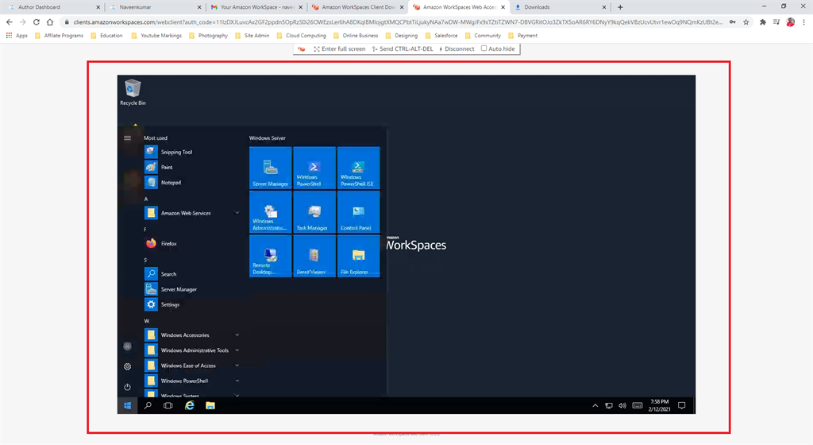Switch to Your Amazon WorkSpace Gmail tab
Viewport: 813px width, 445px height.
(256, 7)
